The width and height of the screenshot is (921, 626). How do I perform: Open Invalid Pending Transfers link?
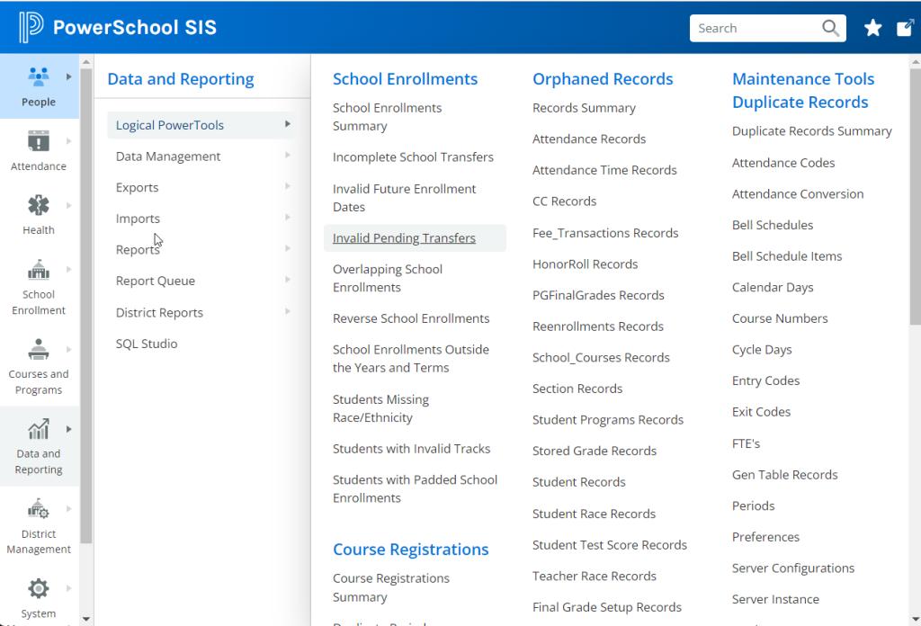(404, 237)
